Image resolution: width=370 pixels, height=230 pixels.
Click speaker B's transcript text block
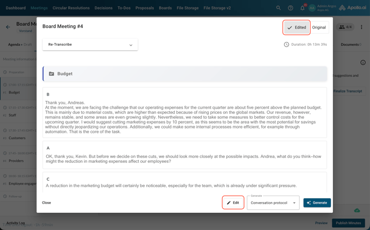[184, 113]
